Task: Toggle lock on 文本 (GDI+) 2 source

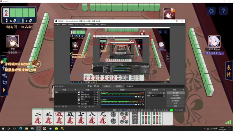Action: click(x=97, y=97)
